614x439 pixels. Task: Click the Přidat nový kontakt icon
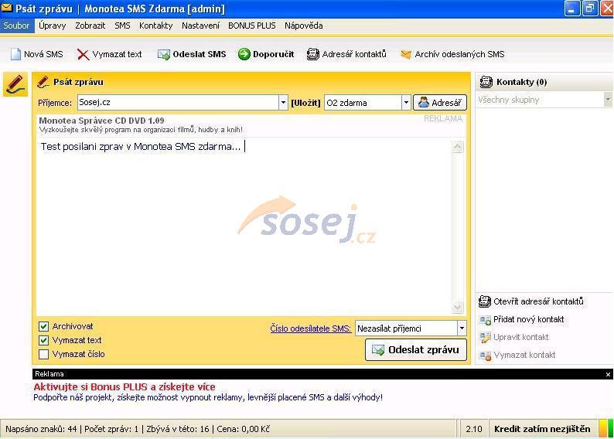[485, 320]
